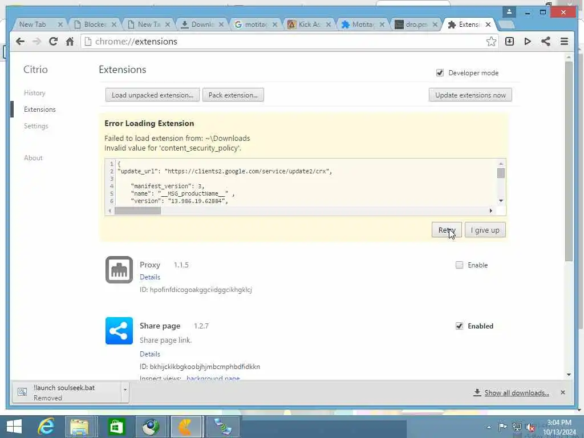Open the soulseek.bat download options arrow
The height and width of the screenshot is (438, 584).
(x=125, y=390)
